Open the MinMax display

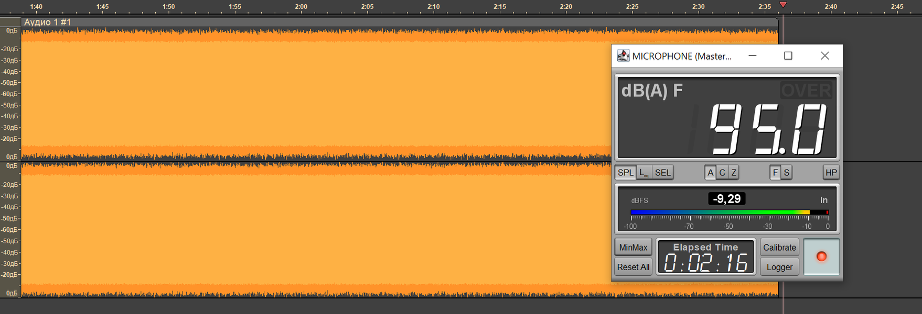point(633,248)
